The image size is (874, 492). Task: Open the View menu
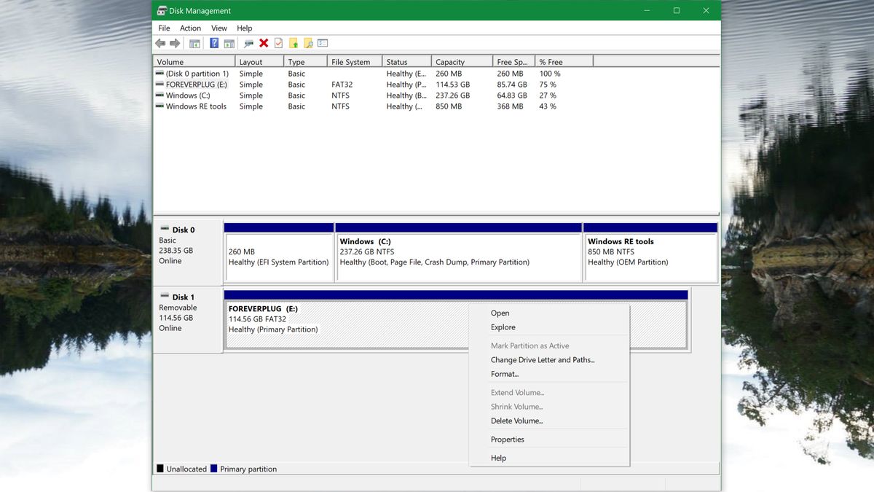(x=219, y=28)
